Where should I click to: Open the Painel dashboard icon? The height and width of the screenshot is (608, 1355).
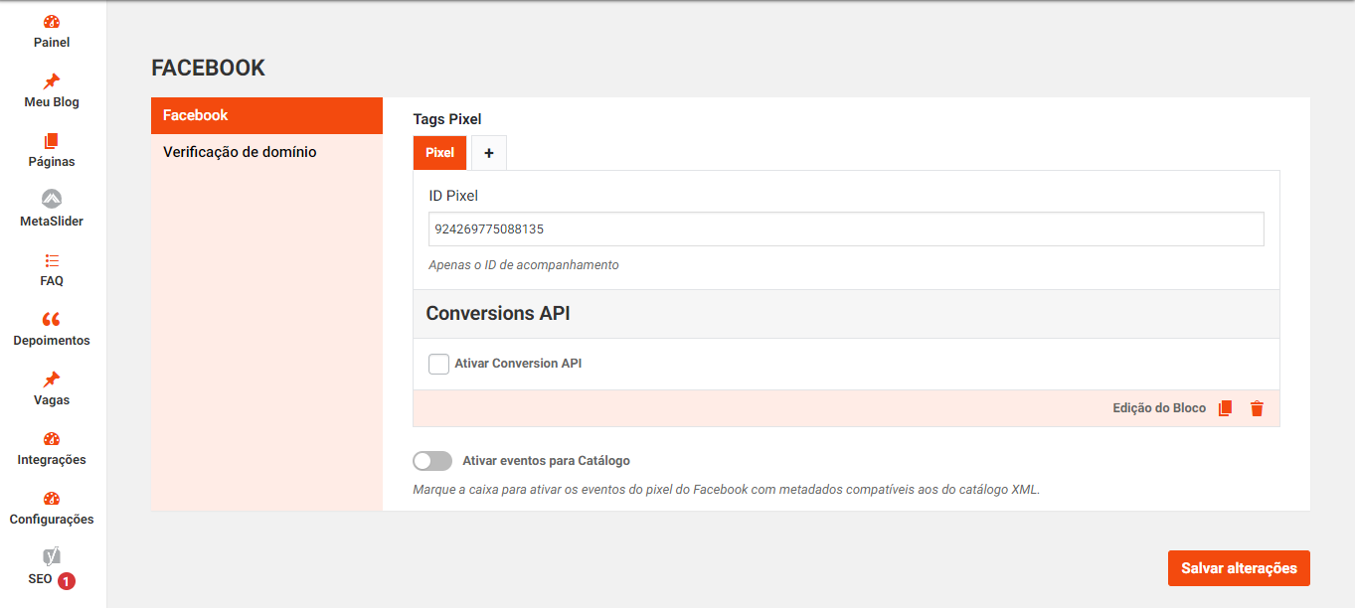click(x=52, y=22)
